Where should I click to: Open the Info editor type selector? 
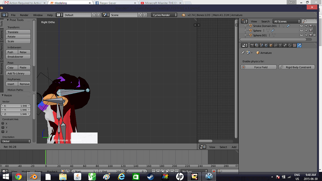pyautogui.click(x=4, y=15)
